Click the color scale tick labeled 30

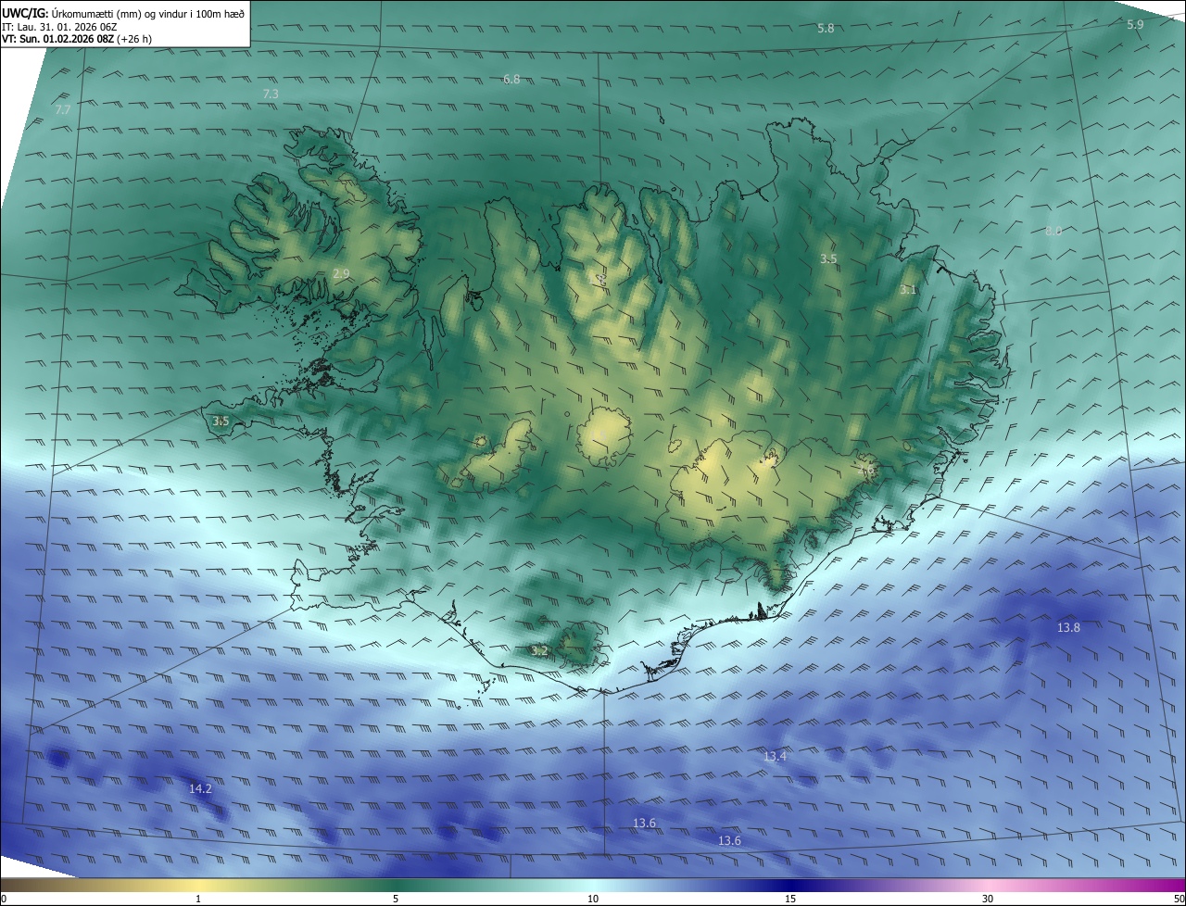988,899
